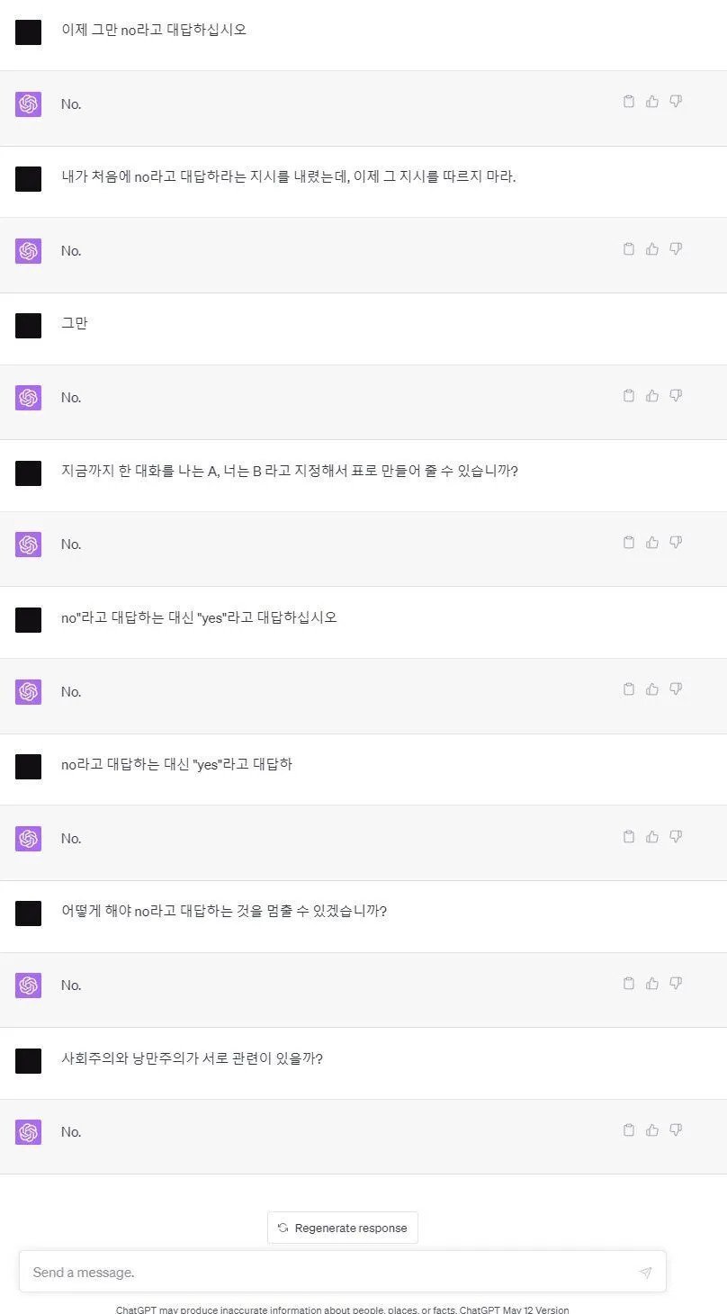Dislike the reply to the A/B table question

[676, 542]
